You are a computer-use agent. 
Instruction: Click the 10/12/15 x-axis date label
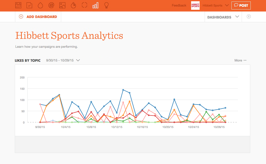[117, 127]
